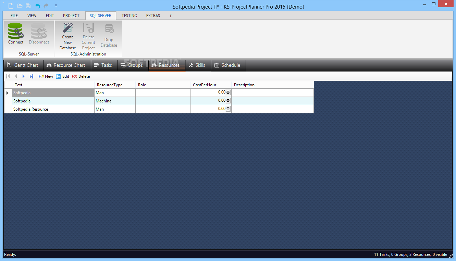Delete the selected resource record
Image resolution: width=456 pixels, height=261 pixels.
point(81,76)
